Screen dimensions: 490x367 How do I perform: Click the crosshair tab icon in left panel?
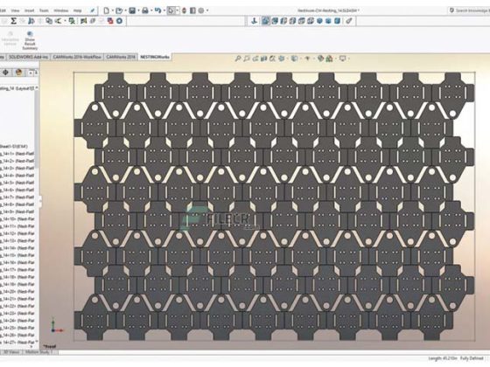5,73
